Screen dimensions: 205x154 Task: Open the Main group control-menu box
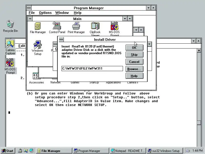click(30, 19)
